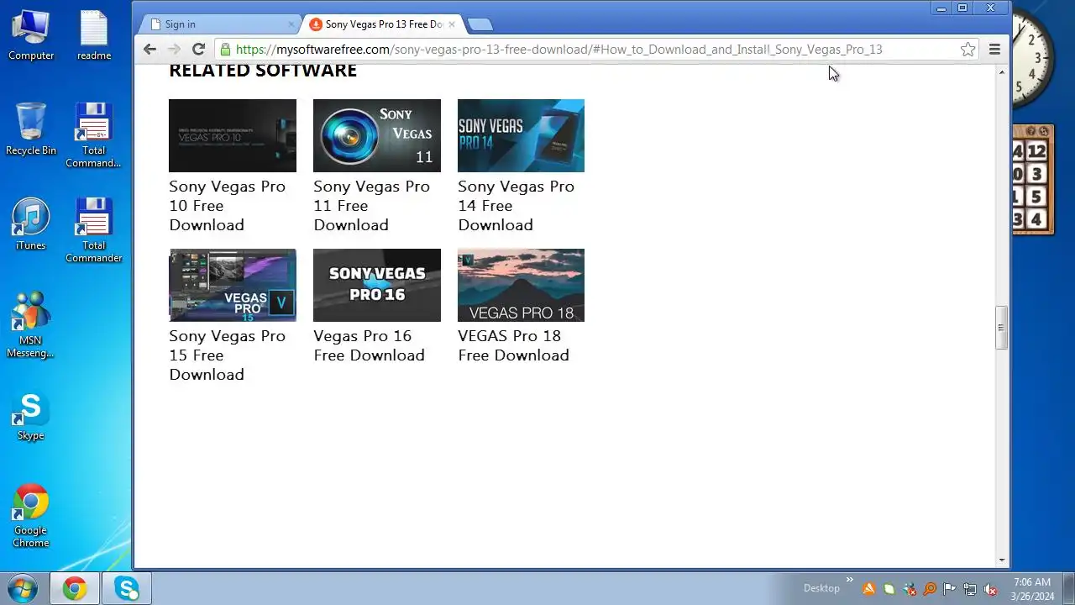
Task: Select the readme file on desktop
Action: pos(94,35)
